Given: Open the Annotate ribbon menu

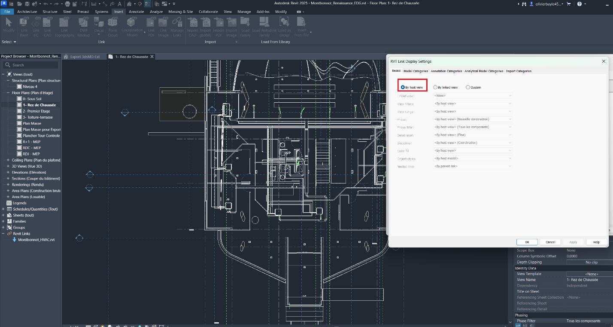Looking at the screenshot, I should coord(136,12).
